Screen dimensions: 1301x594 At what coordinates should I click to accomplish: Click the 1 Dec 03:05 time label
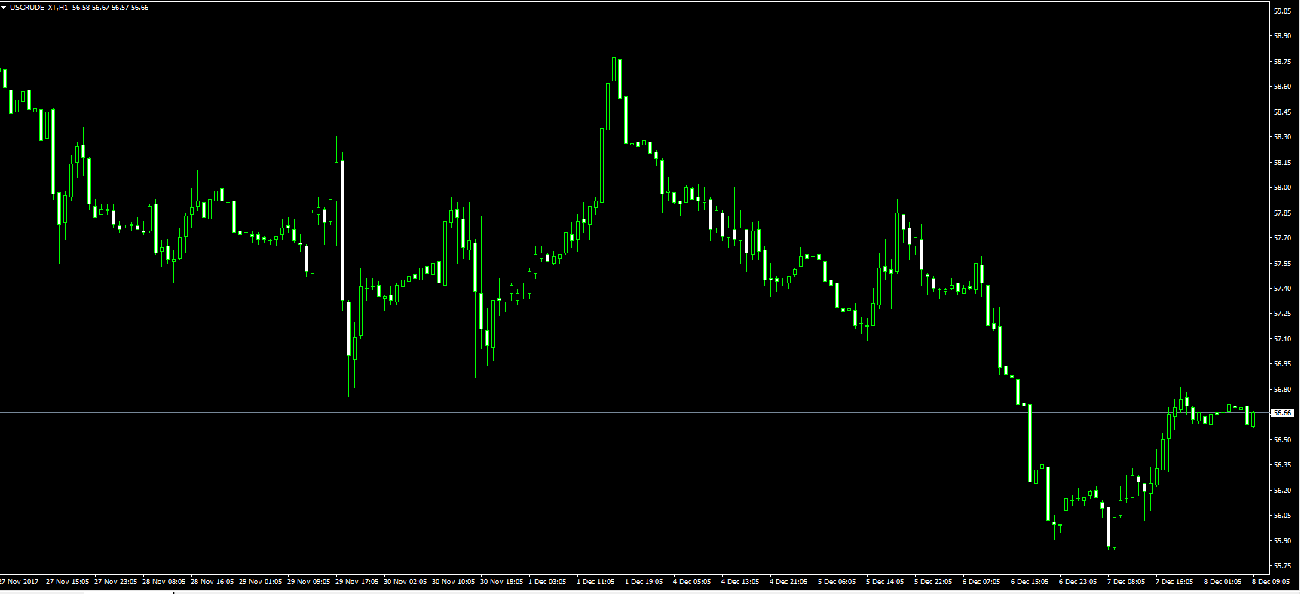click(x=547, y=582)
